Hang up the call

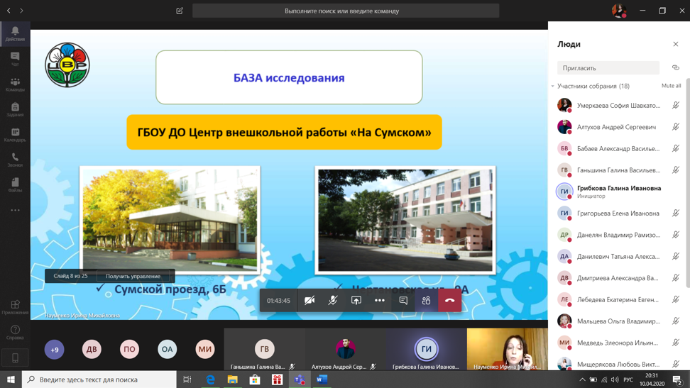[450, 301]
